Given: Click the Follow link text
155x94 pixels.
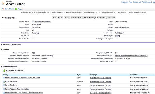Looking at the screenshot, I should [x=20, y=9].
